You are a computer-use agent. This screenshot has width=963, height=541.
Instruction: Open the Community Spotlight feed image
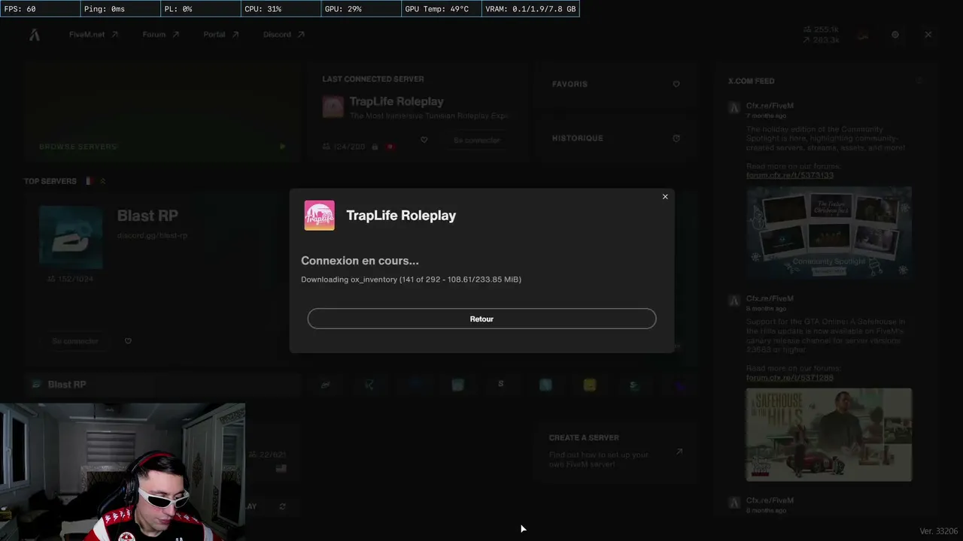click(x=829, y=232)
